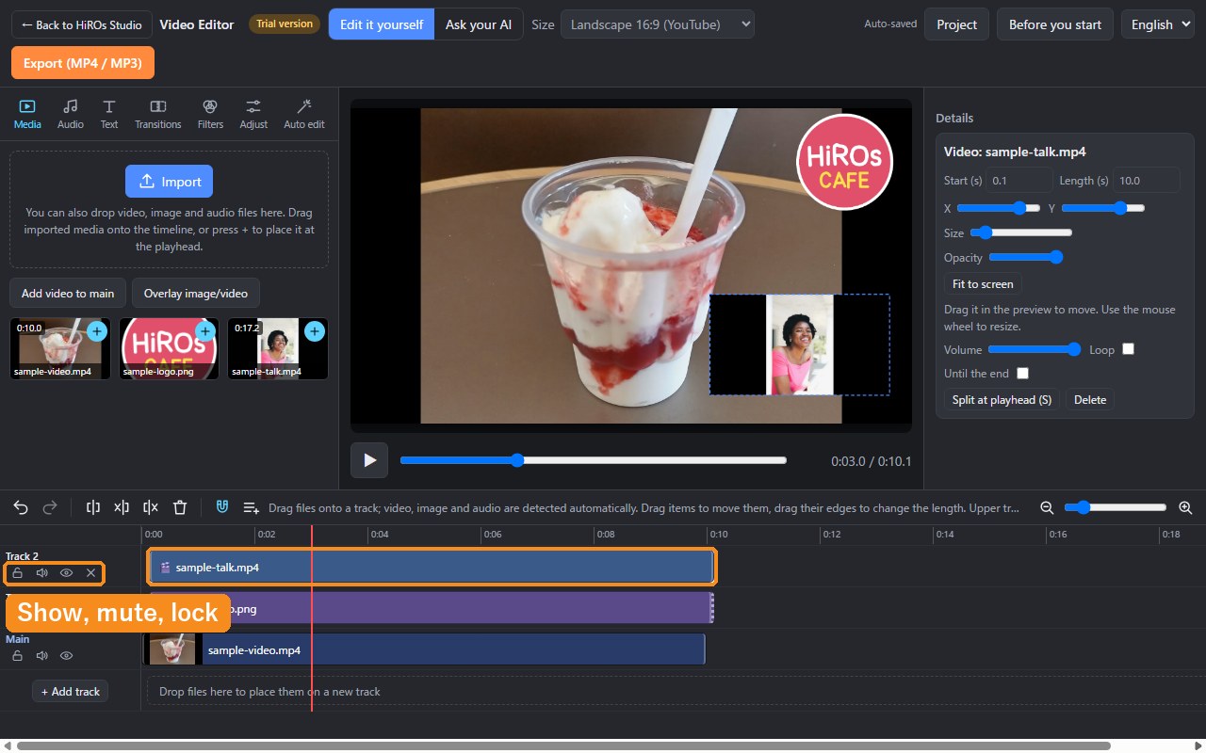Open the Filters panel tab
1206x753 pixels.
point(210,114)
